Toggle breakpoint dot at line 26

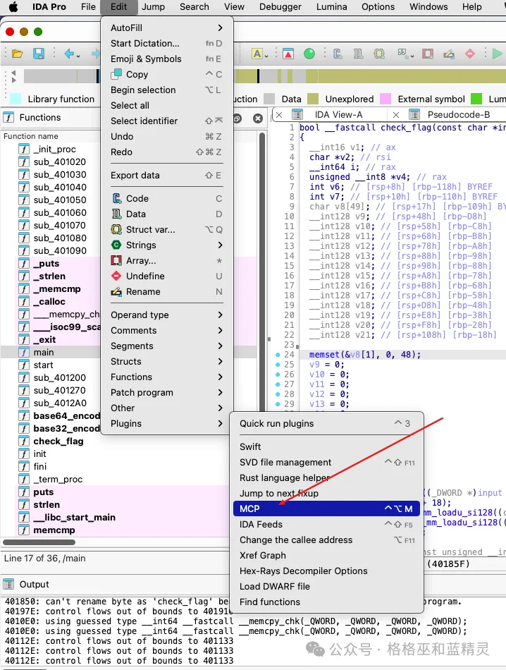[x=278, y=374]
